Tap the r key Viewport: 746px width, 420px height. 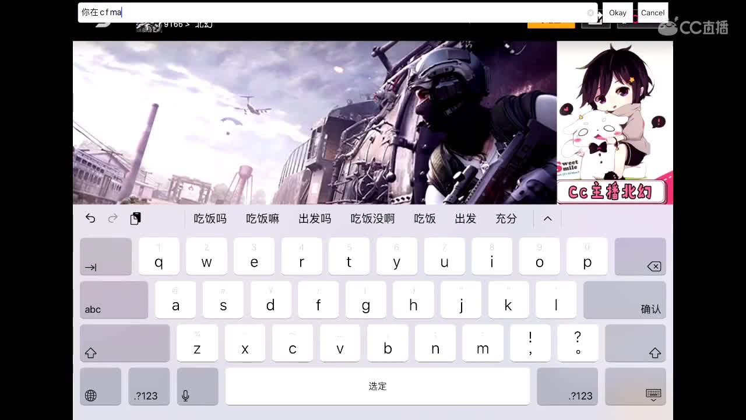301,256
